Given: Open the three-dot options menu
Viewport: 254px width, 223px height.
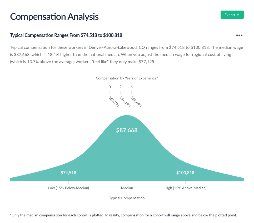Looking at the screenshot, I should (x=239, y=35).
